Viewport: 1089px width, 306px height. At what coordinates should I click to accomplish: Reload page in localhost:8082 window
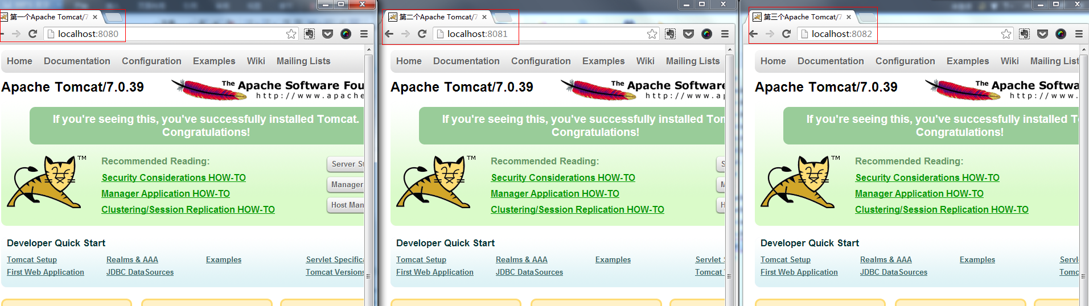[x=786, y=34]
